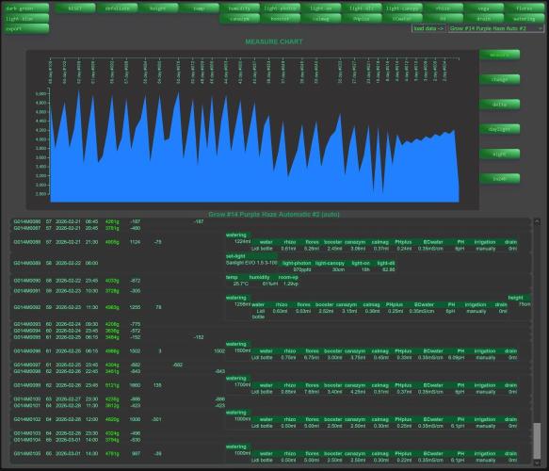
Task: Select the booster filter button
Action: (280, 19)
